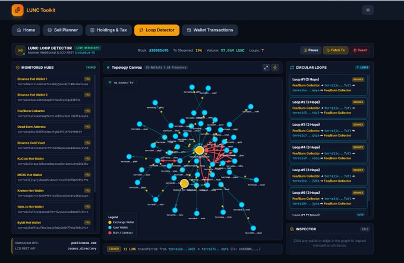Toggle the theme using the sun icon

pyautogui.click(x=368, y=10)
